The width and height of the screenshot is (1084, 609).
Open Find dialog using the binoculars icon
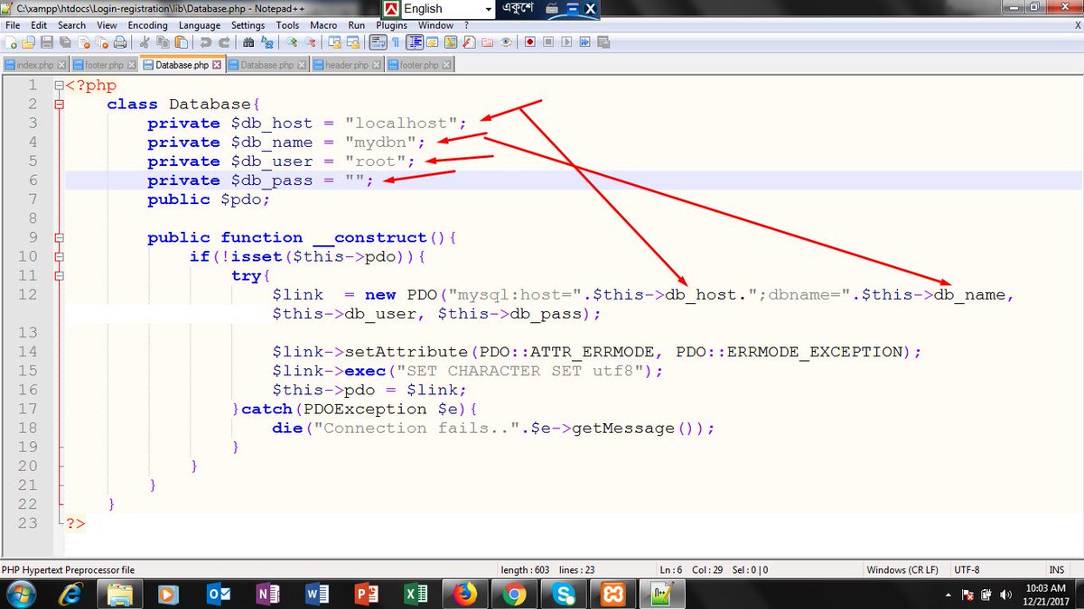point(247,42)
